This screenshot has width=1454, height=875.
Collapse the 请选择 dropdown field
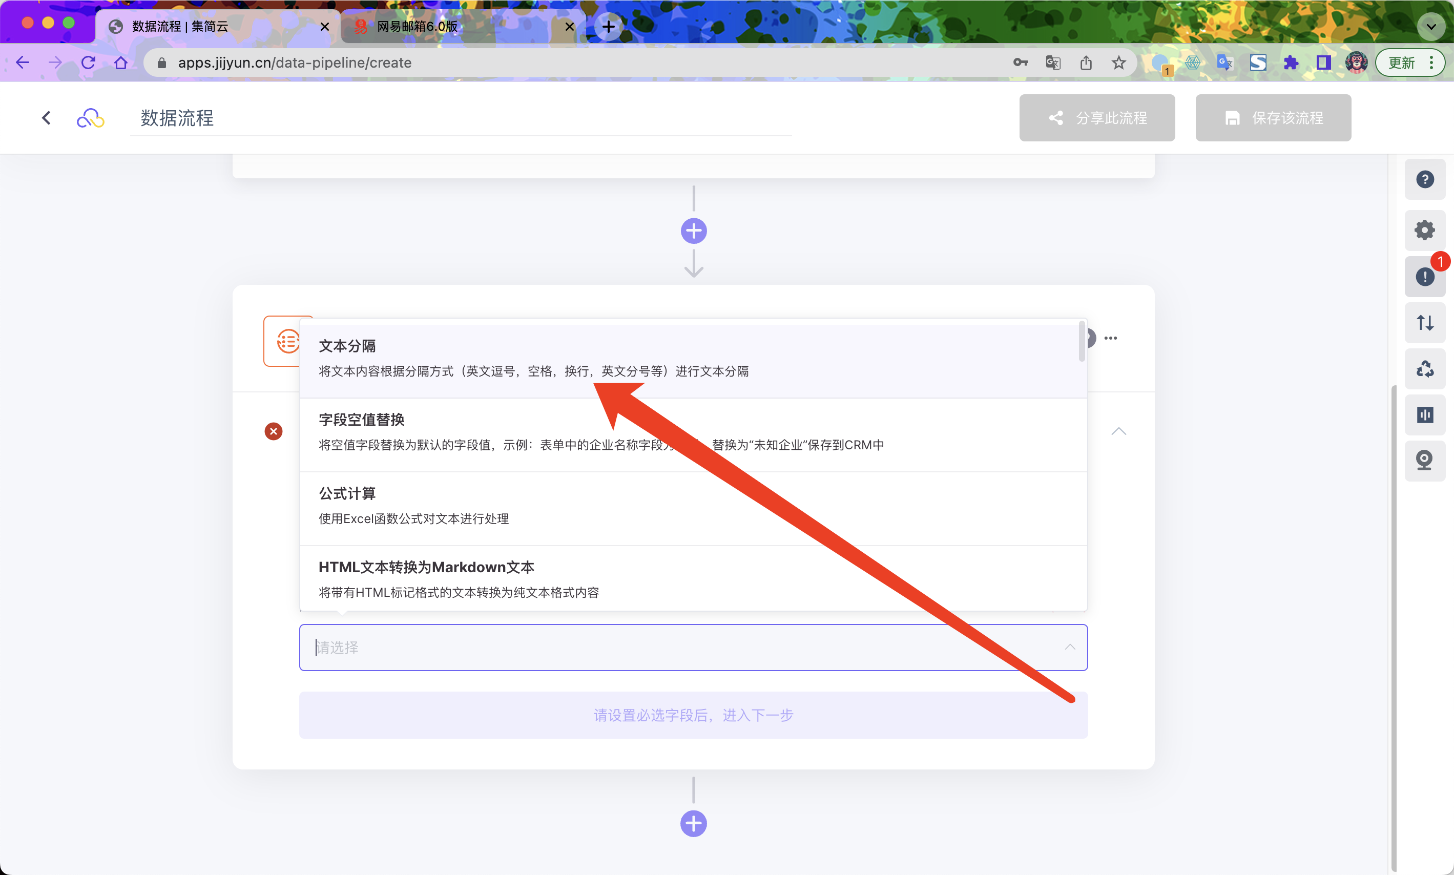[1070, 648]
